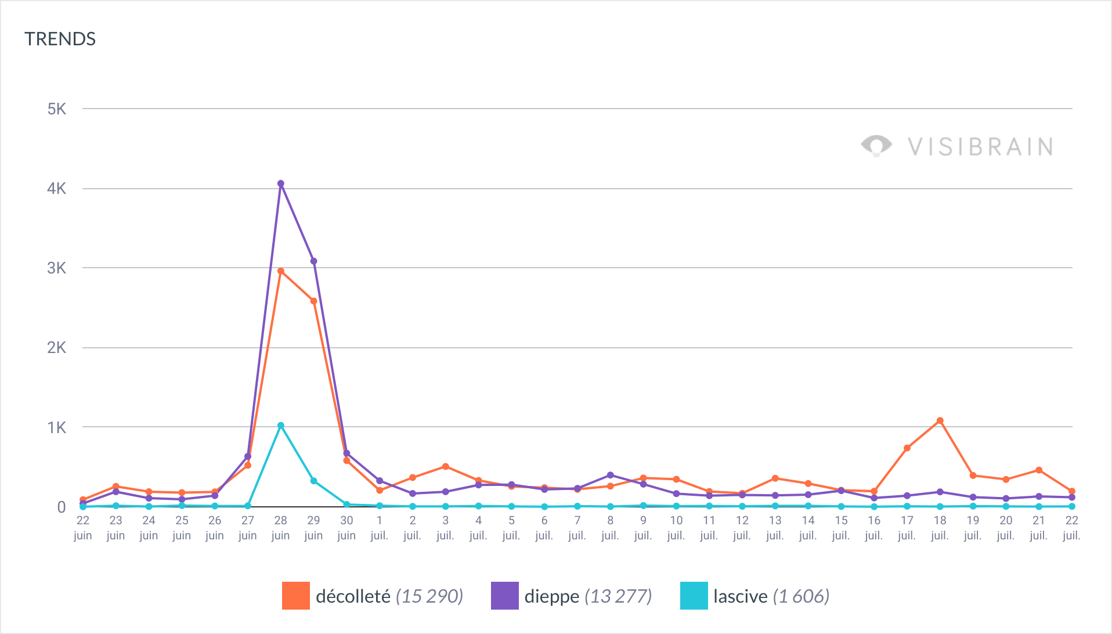
Task: Click the 5K y-axis label
Action: pyautogui.click(x=57, y=109)
